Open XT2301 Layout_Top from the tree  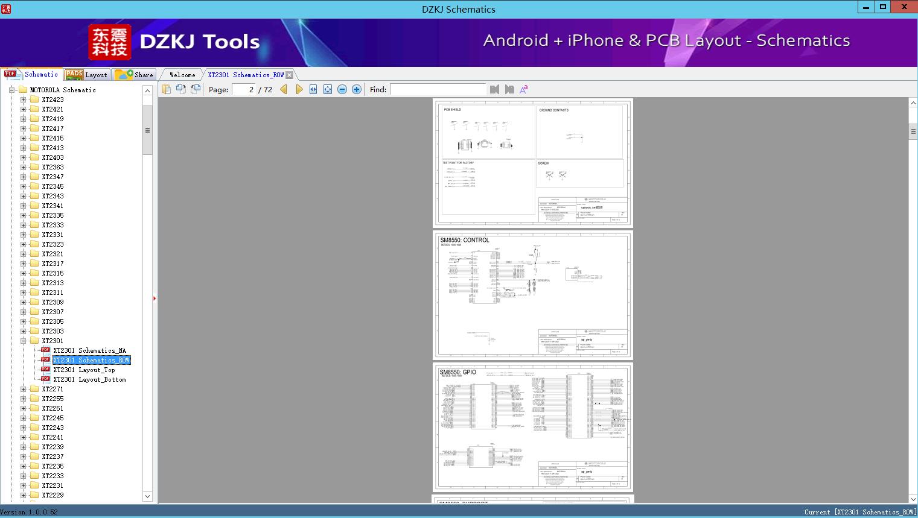pyautogui.click(x=84, y=370)
